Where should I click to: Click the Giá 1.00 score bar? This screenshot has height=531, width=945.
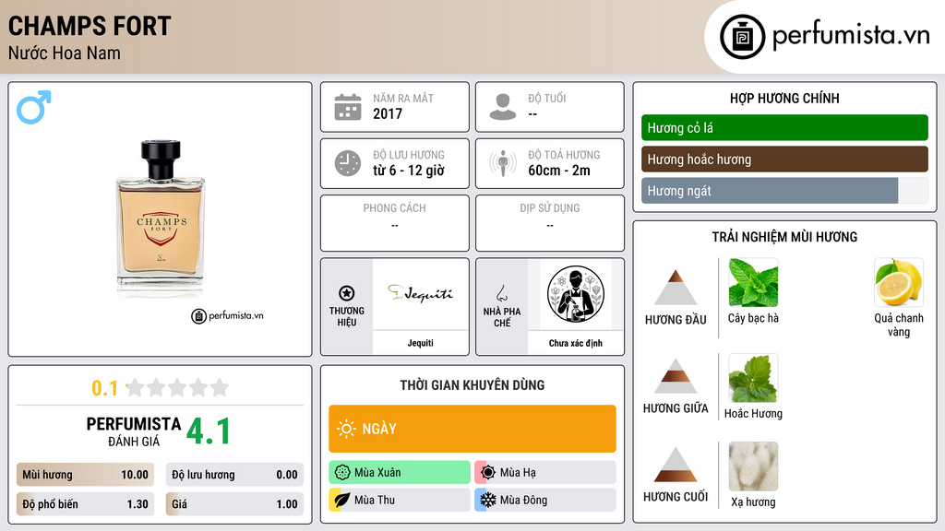tap(234, 504)
